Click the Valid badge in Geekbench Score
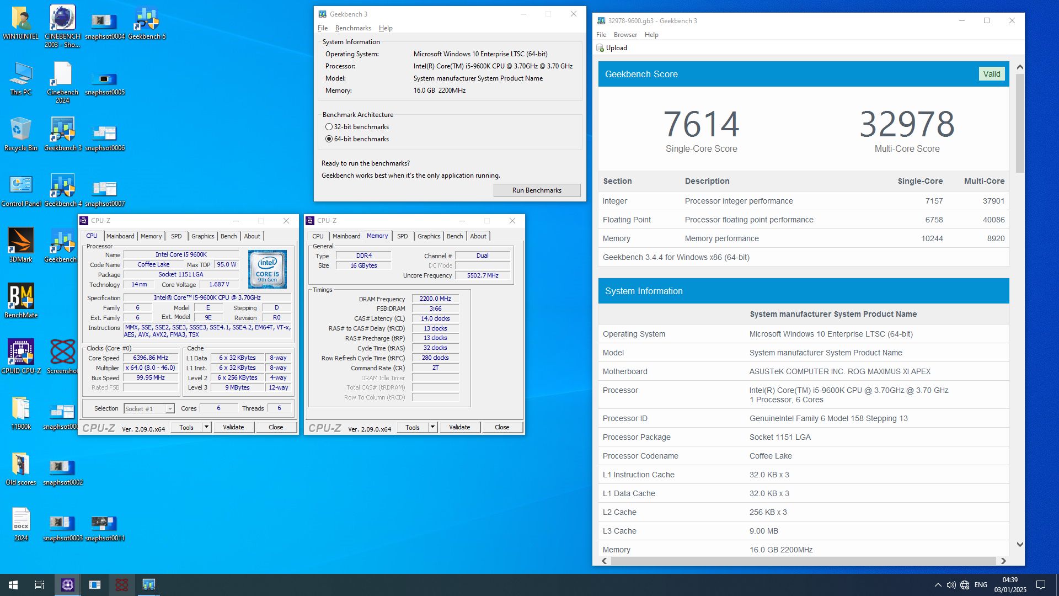Viewport: 1059px width, 596px height. point(991,74)
